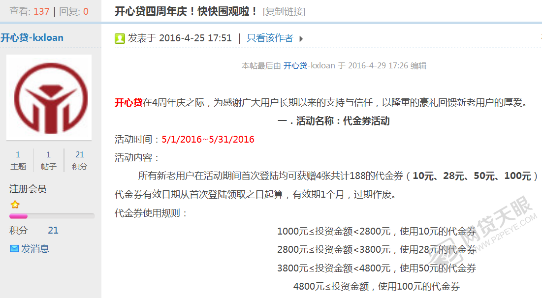Click the pink points progress bar
542x298 pixels.
52,216
